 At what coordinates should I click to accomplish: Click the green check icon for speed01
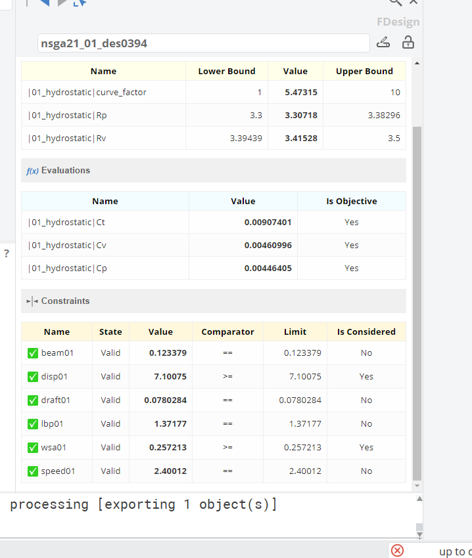(33, 471)
